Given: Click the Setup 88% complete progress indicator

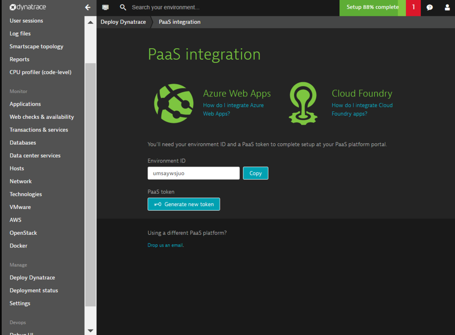Looking at the screenshot, I should pos(373,8).
